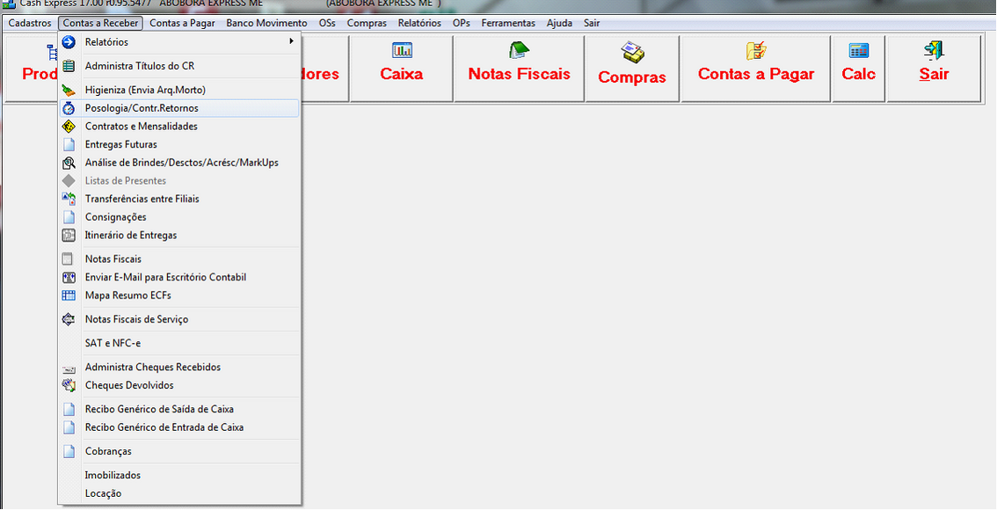The image size is (997, 510).
Task: Click the Contratos e Mensalidades diamond icon
Action: pyautogui.click(x=69, y=127)
